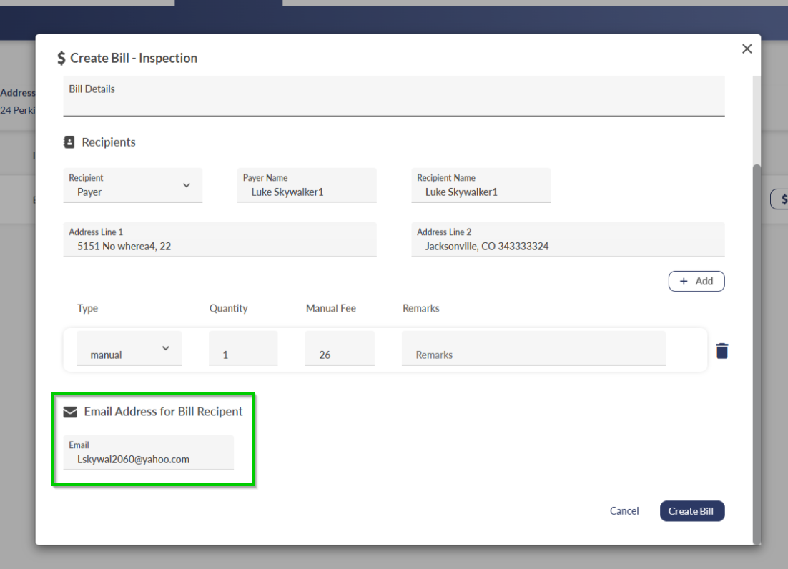Image resolution: width=788 pixels, height=569 pixels.
Task: Open the Recipient dropdown showing Payer
Action: pyautogui.click(x=133, y=186)
